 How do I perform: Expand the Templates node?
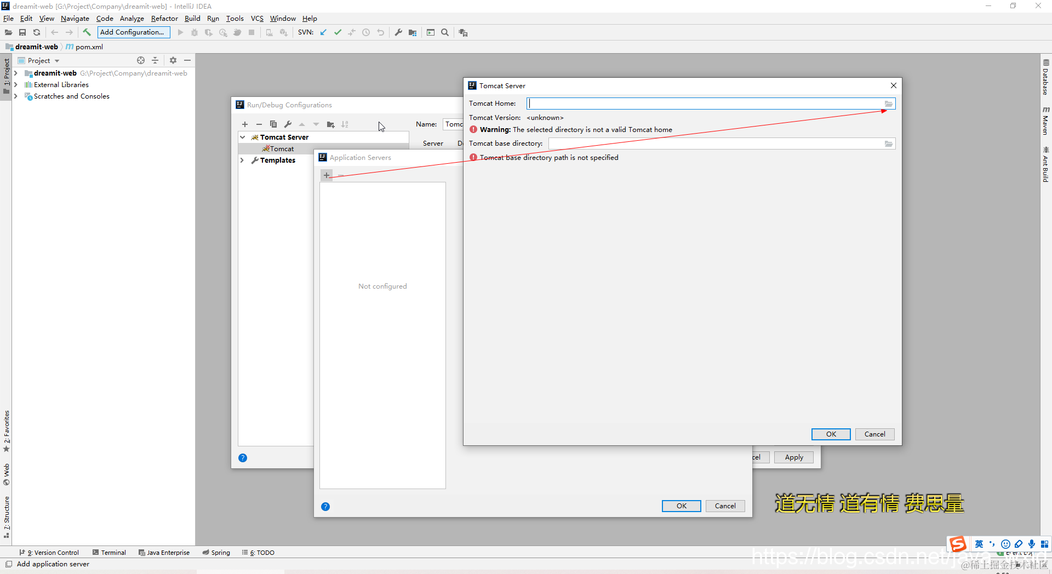tap(242, 160)
